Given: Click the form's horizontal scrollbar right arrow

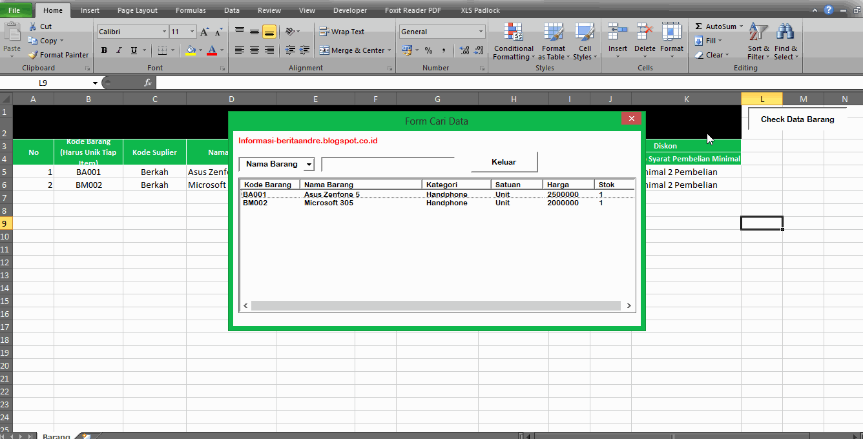Looking at the screenshot, I should point(628,305).
